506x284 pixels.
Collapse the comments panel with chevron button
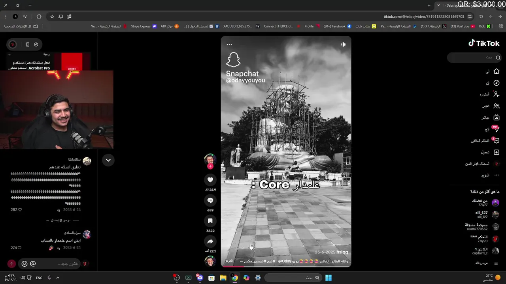click(x=108, y=160)
